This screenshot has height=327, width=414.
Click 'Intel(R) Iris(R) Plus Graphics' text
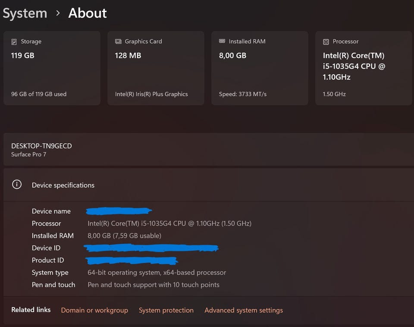(151, 94)
